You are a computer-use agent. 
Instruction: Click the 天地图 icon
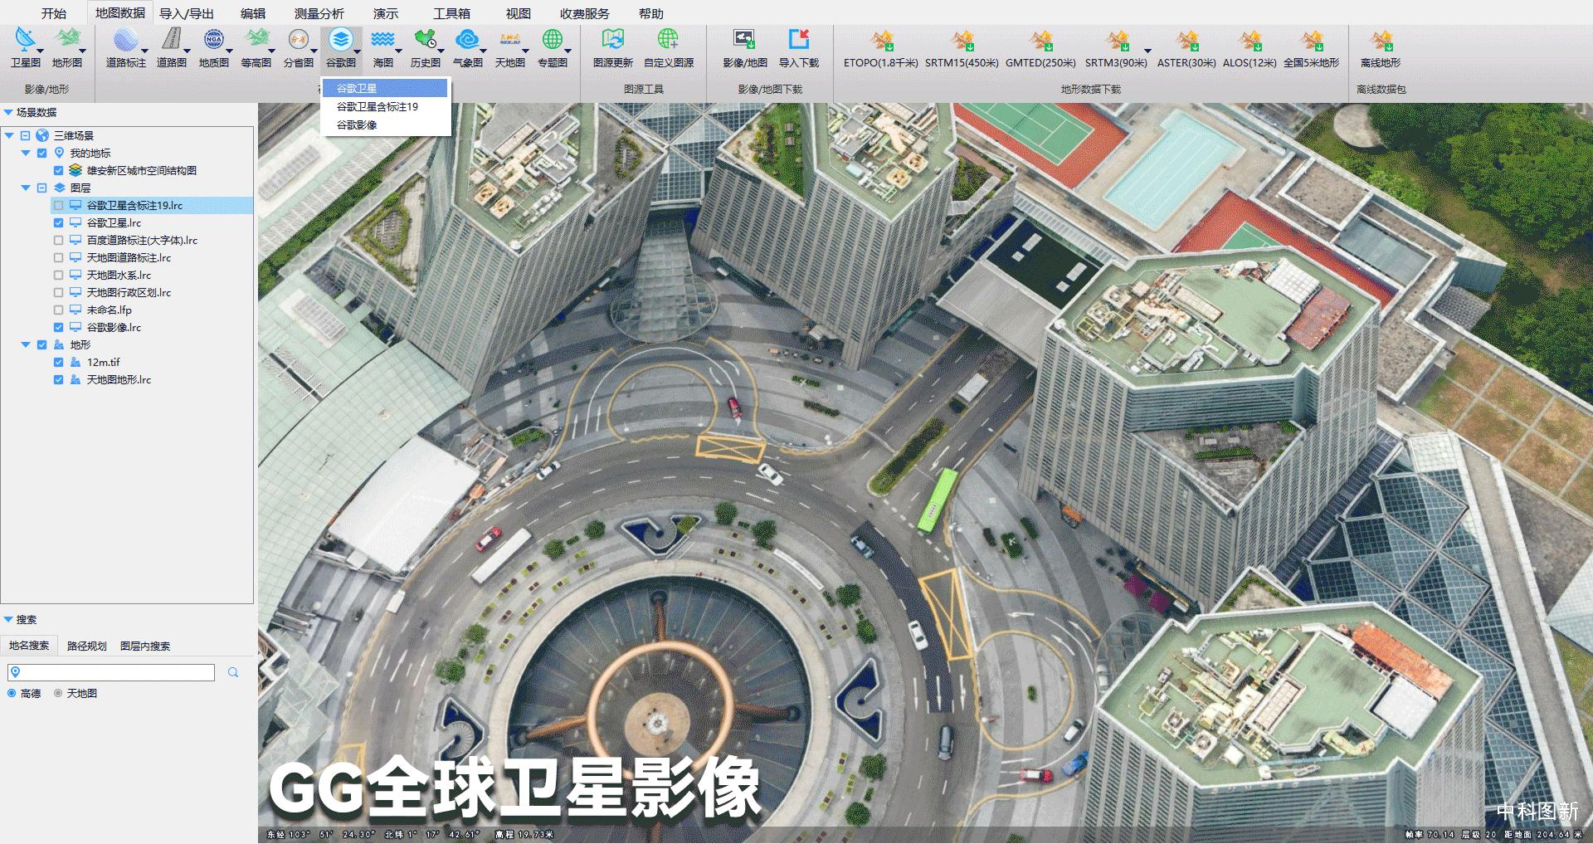[x=509, y=40]
